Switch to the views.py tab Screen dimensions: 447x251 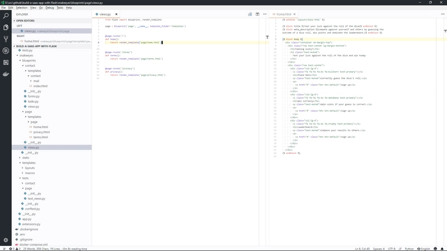[105, 15]
